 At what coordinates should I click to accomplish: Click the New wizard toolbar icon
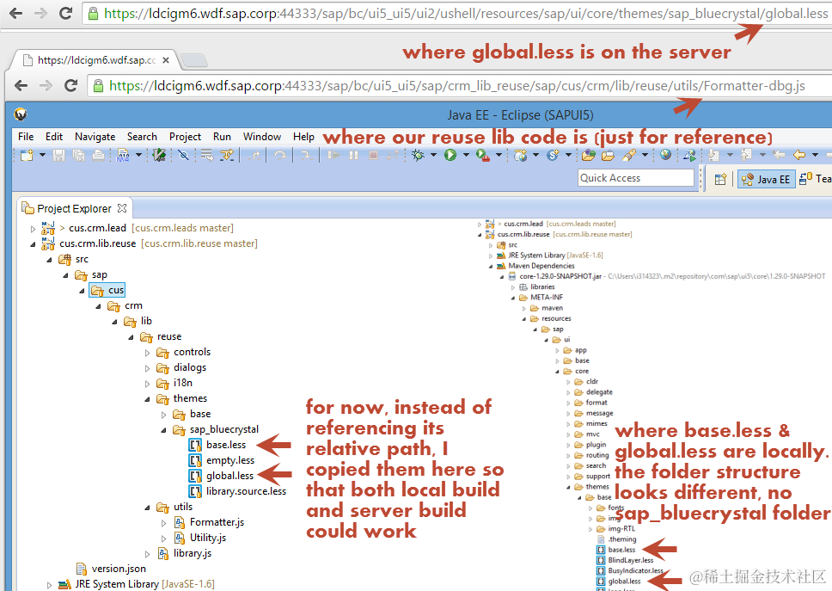point(27,155)
